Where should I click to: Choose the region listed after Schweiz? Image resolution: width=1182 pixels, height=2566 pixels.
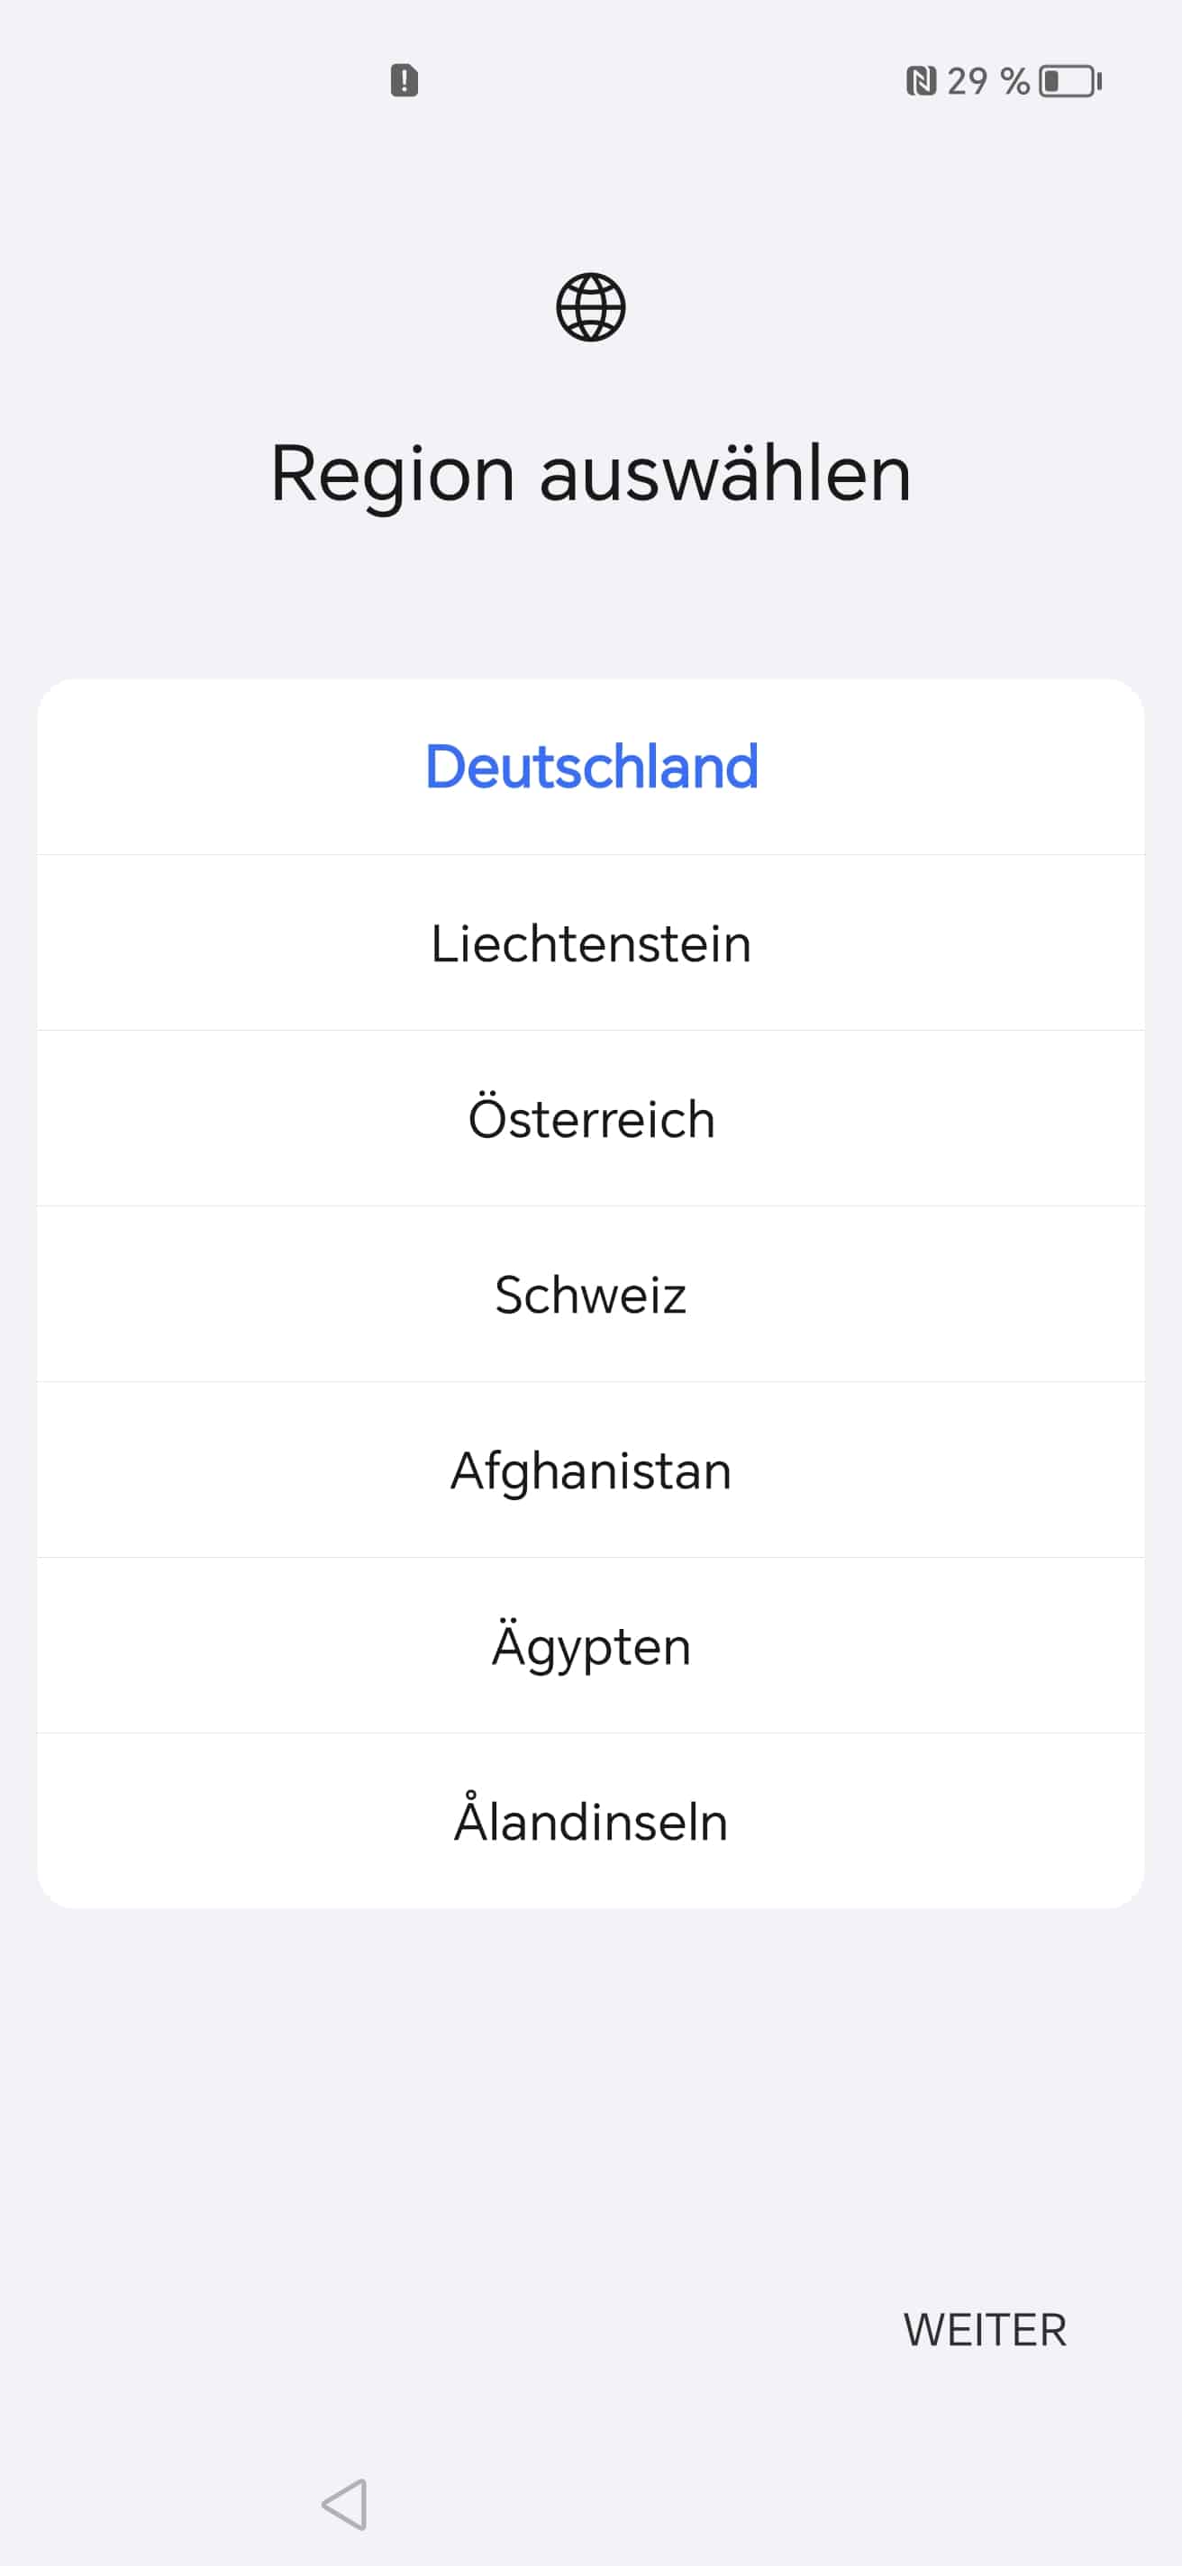(x=590, y=1470)
